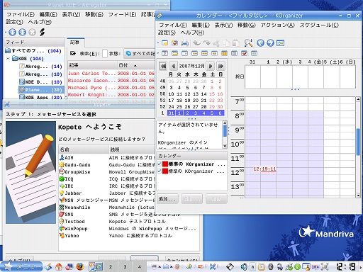This screenshot has width=363, height=272.
Task: Switch to virtual desktop 3 in pager
Action: click(x=125, y=267)
